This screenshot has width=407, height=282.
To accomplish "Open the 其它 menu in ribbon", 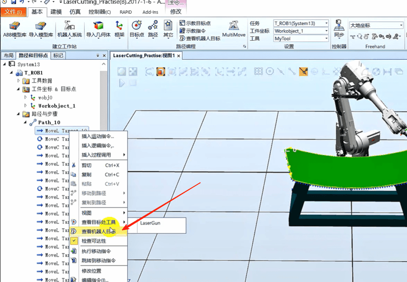I will point(168,29).
